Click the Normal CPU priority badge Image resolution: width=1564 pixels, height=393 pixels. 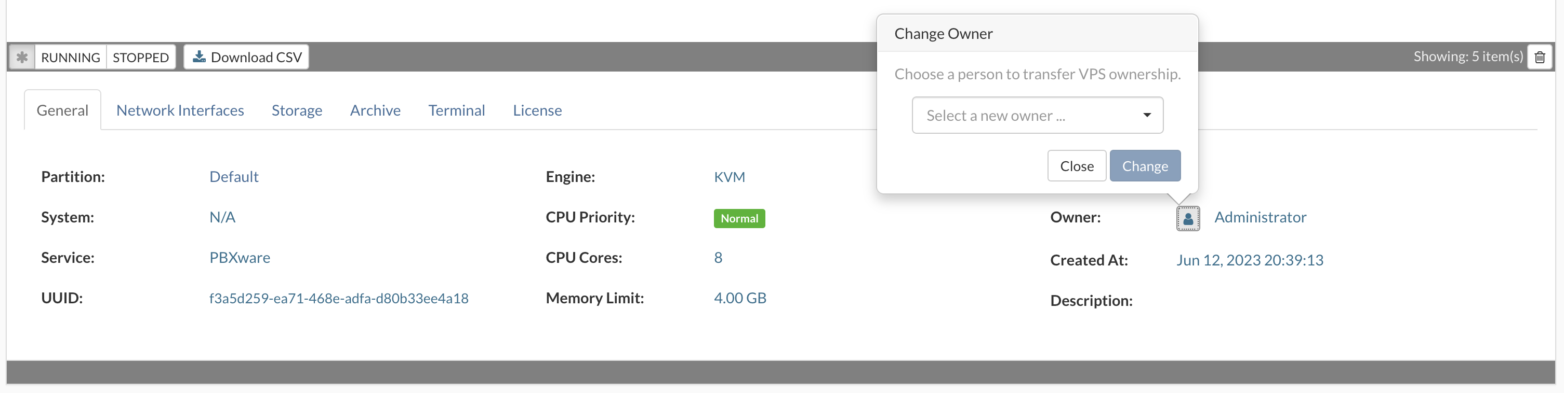pyautogui.click(x=739, y=218)
